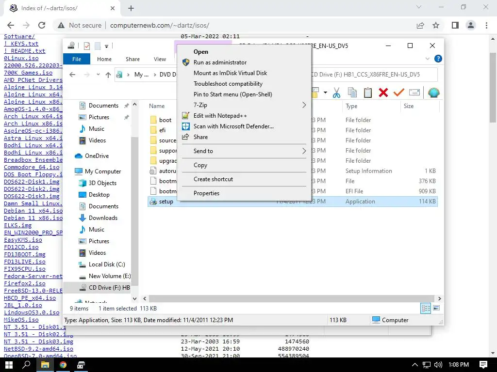This screenshot has width=497, height=372.
Task: Open the !_README.txt link
Action: (x=24, y=50)
